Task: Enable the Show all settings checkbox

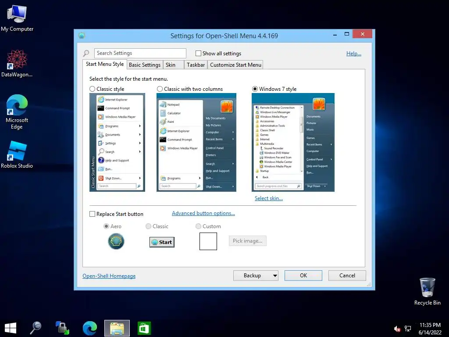Action: click(x=198, y=53)
